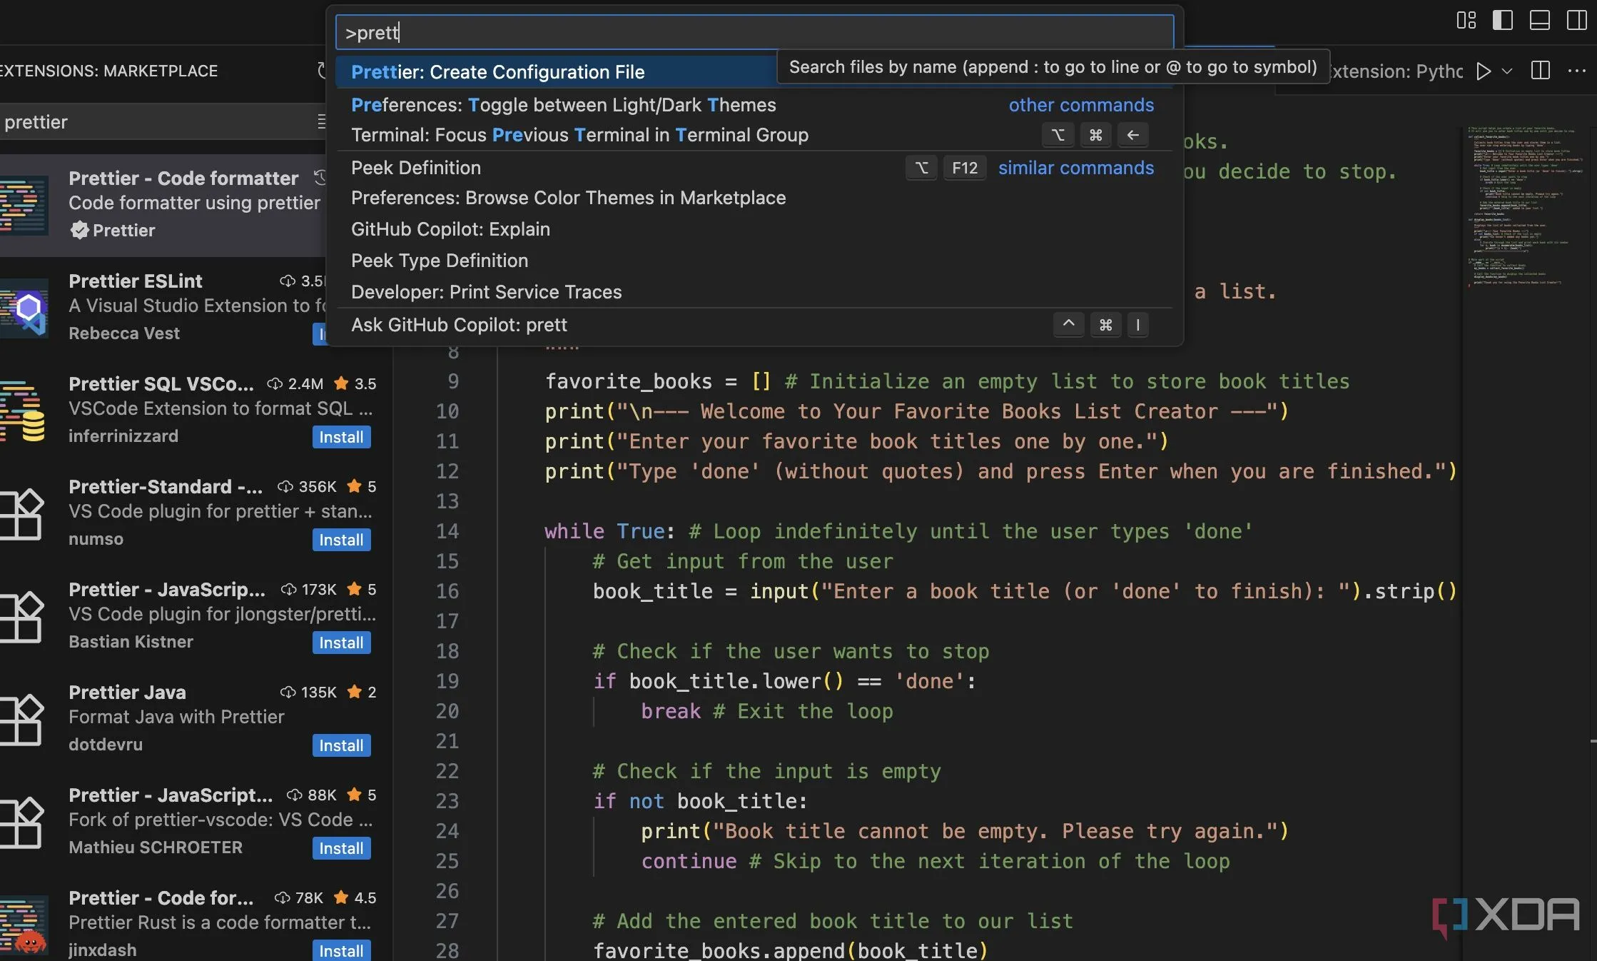The image size is (1597, 961).
Task: Click Prettier SQL 3.5 star rating
Action: pos(355,384)
